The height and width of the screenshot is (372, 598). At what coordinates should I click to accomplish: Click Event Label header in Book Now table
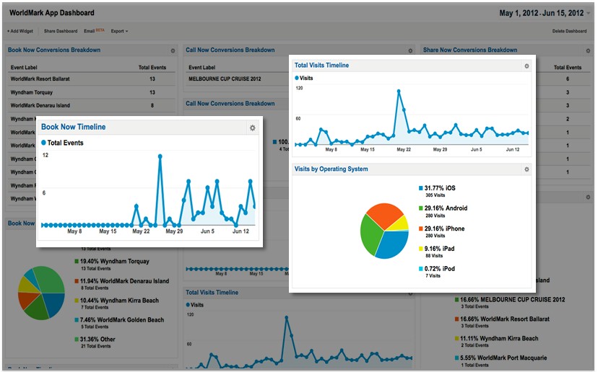(x=24, y=67)
